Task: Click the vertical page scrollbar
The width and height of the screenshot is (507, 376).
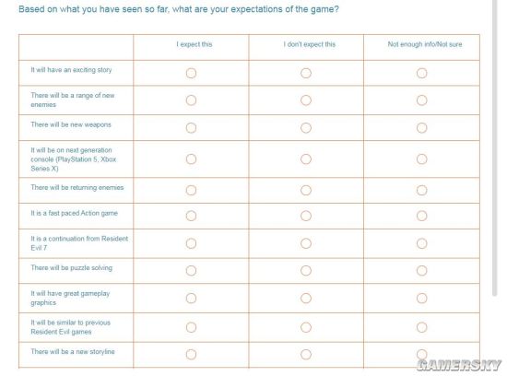Action: coord(494,147)
